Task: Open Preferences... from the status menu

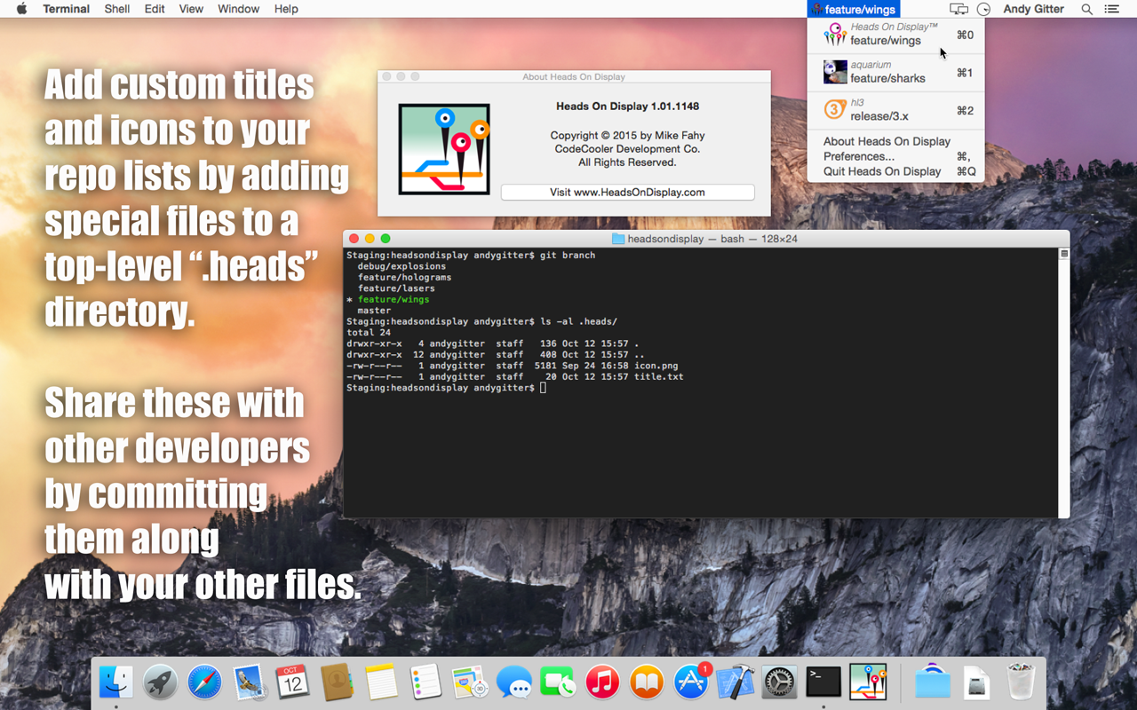Action: click(895, 156)
